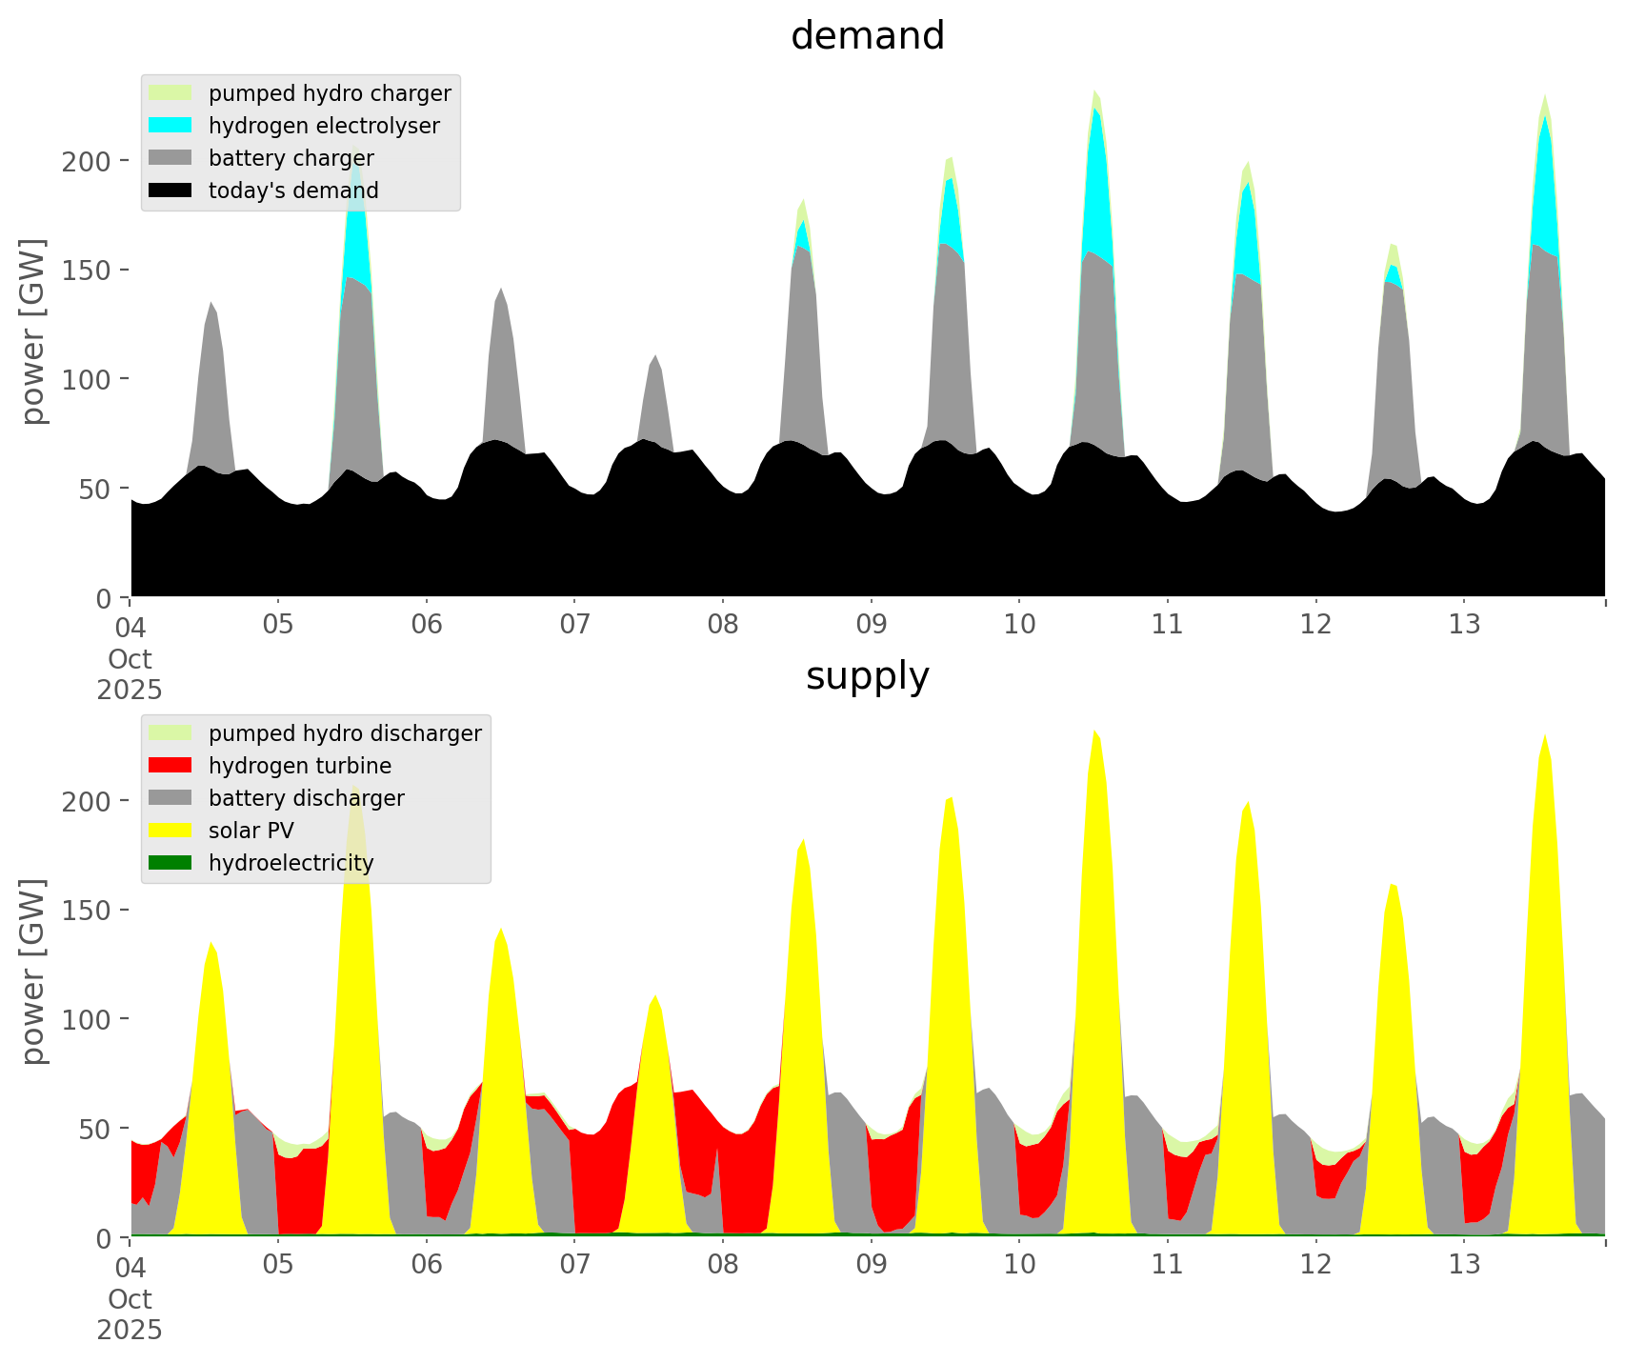Click the 11 date tick on supply chart
Viewport: 1625px width, 1363px height.
[1167, 1265]
